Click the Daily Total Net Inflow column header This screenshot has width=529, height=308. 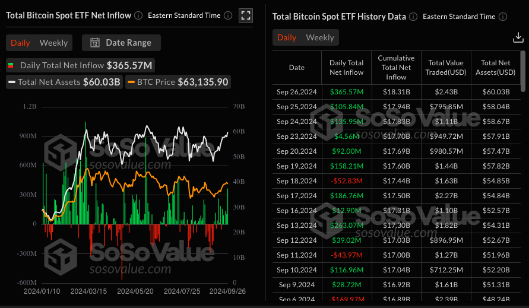click(346, 68)
